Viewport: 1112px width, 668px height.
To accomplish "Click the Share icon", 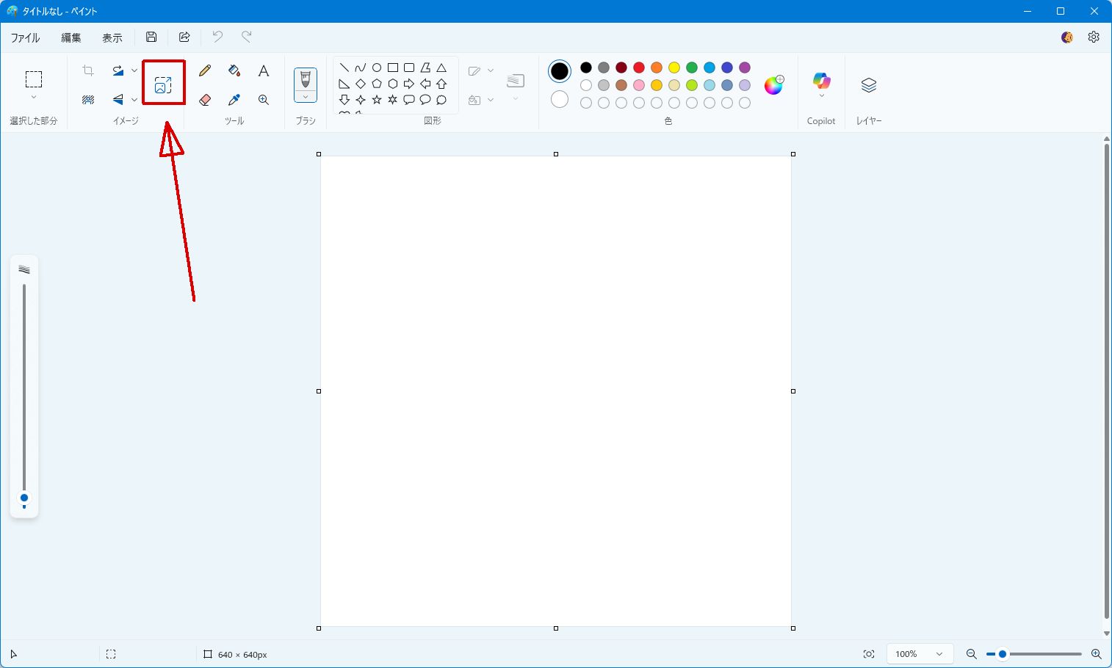I will [x=184, y=37].
